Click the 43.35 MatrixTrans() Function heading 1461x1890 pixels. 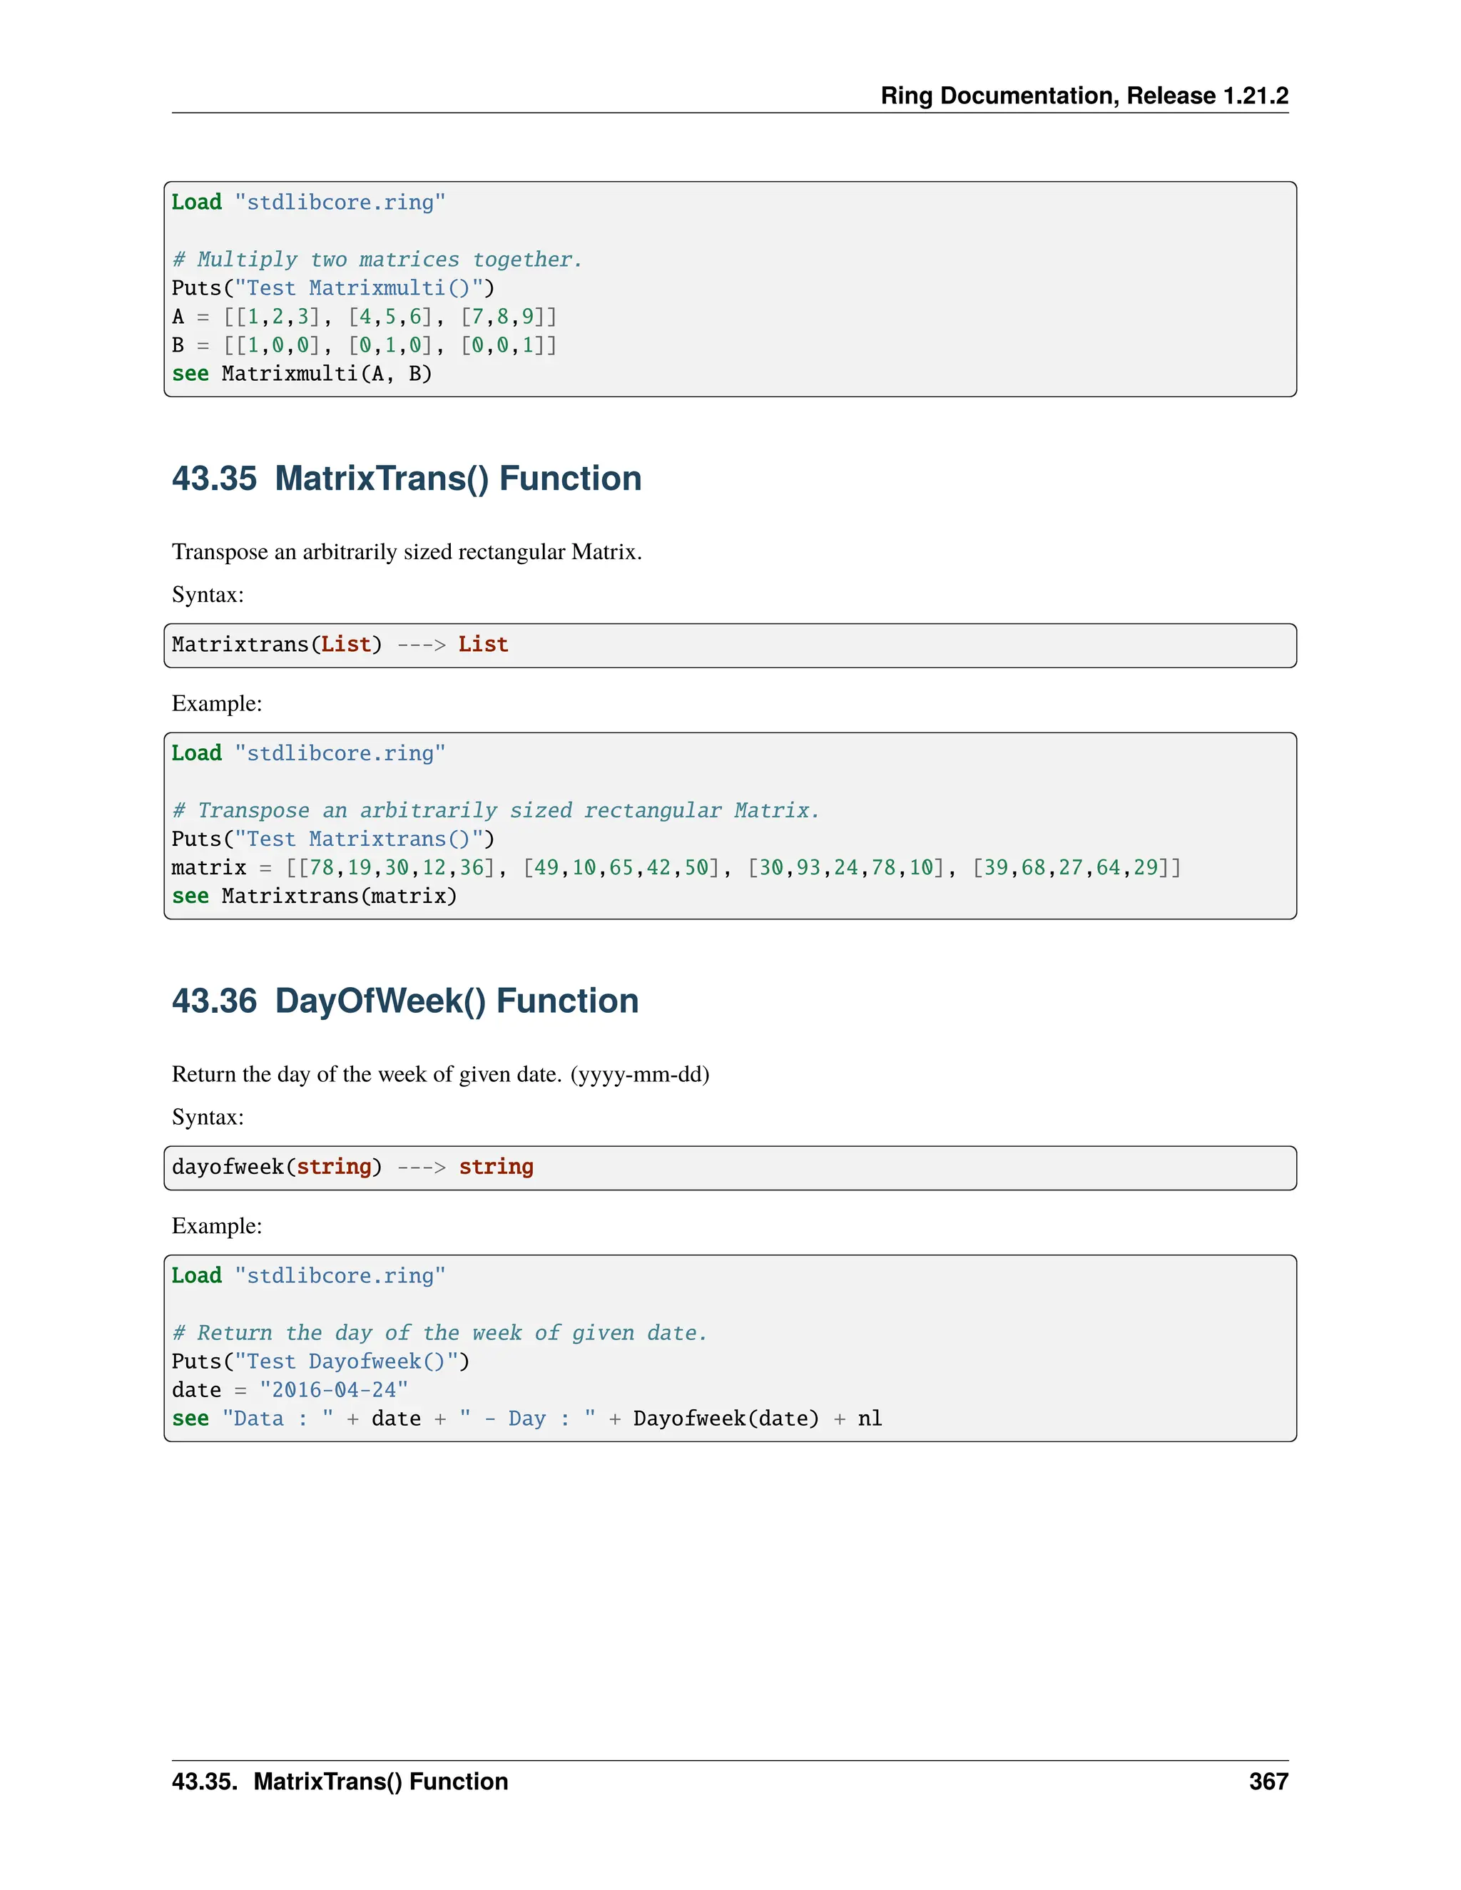coord(406,479)
